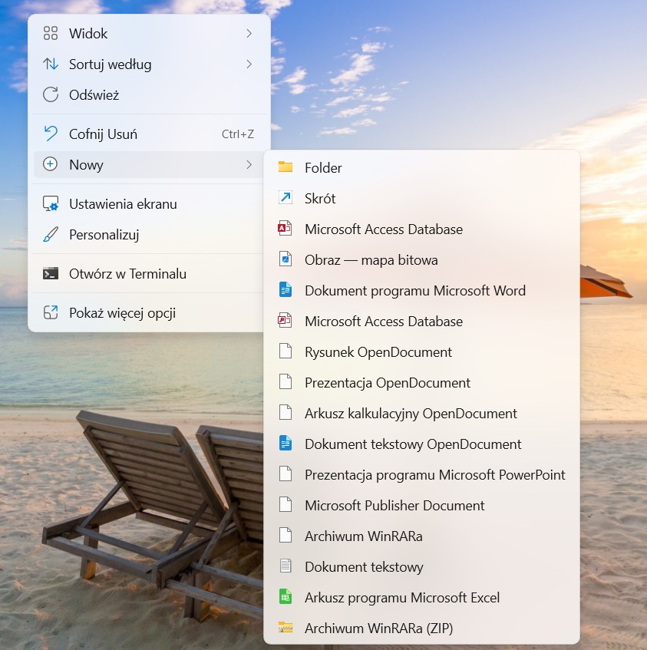Click the icon beside Archiwum WinRARa (ZIP)
The width and height of the screenshot is (647, 650).
(286, 628)
